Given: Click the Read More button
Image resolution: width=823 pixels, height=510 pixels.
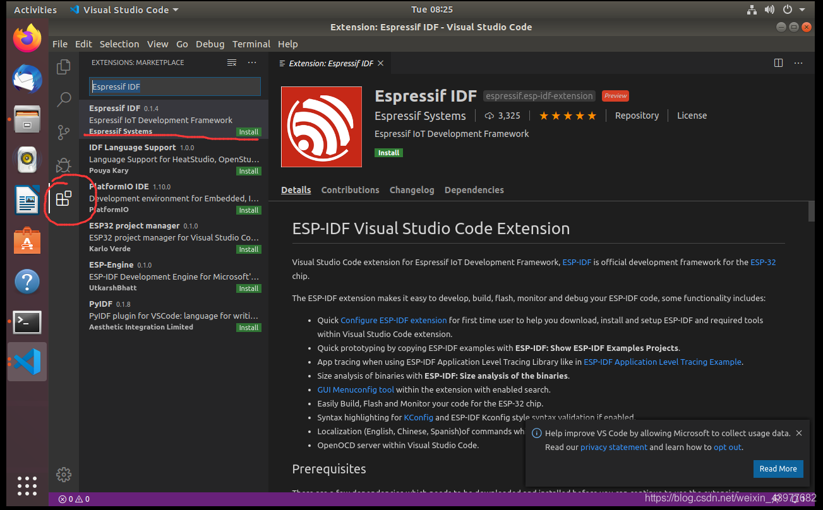Looking at the screenshot, I should [x=778, y=469].
